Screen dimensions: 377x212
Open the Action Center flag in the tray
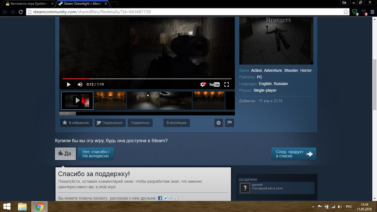(320, 206)
